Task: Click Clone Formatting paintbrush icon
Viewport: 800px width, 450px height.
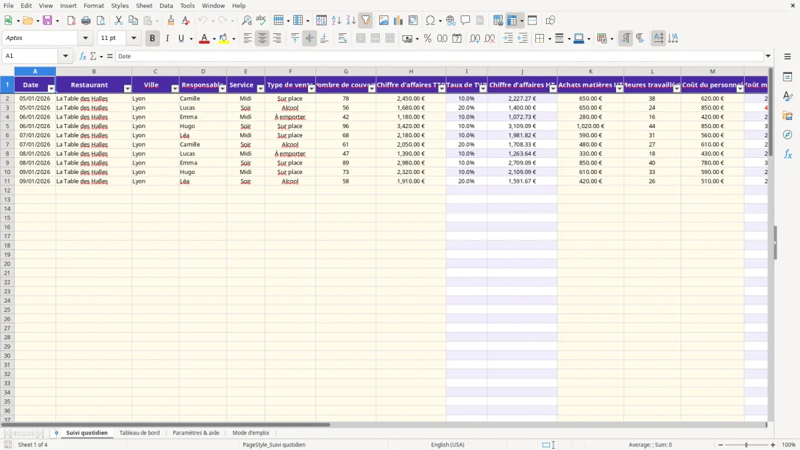Action: coord(171,21)
